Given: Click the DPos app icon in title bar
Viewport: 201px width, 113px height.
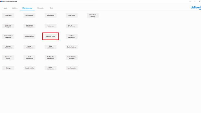Looking at the screenshot, I should coord(1,1).
